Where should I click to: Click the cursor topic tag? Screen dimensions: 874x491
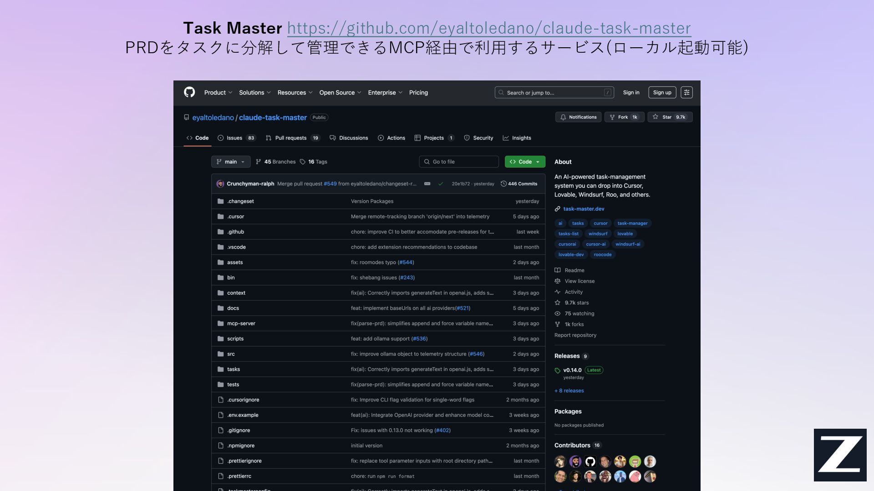pos(600,223)
